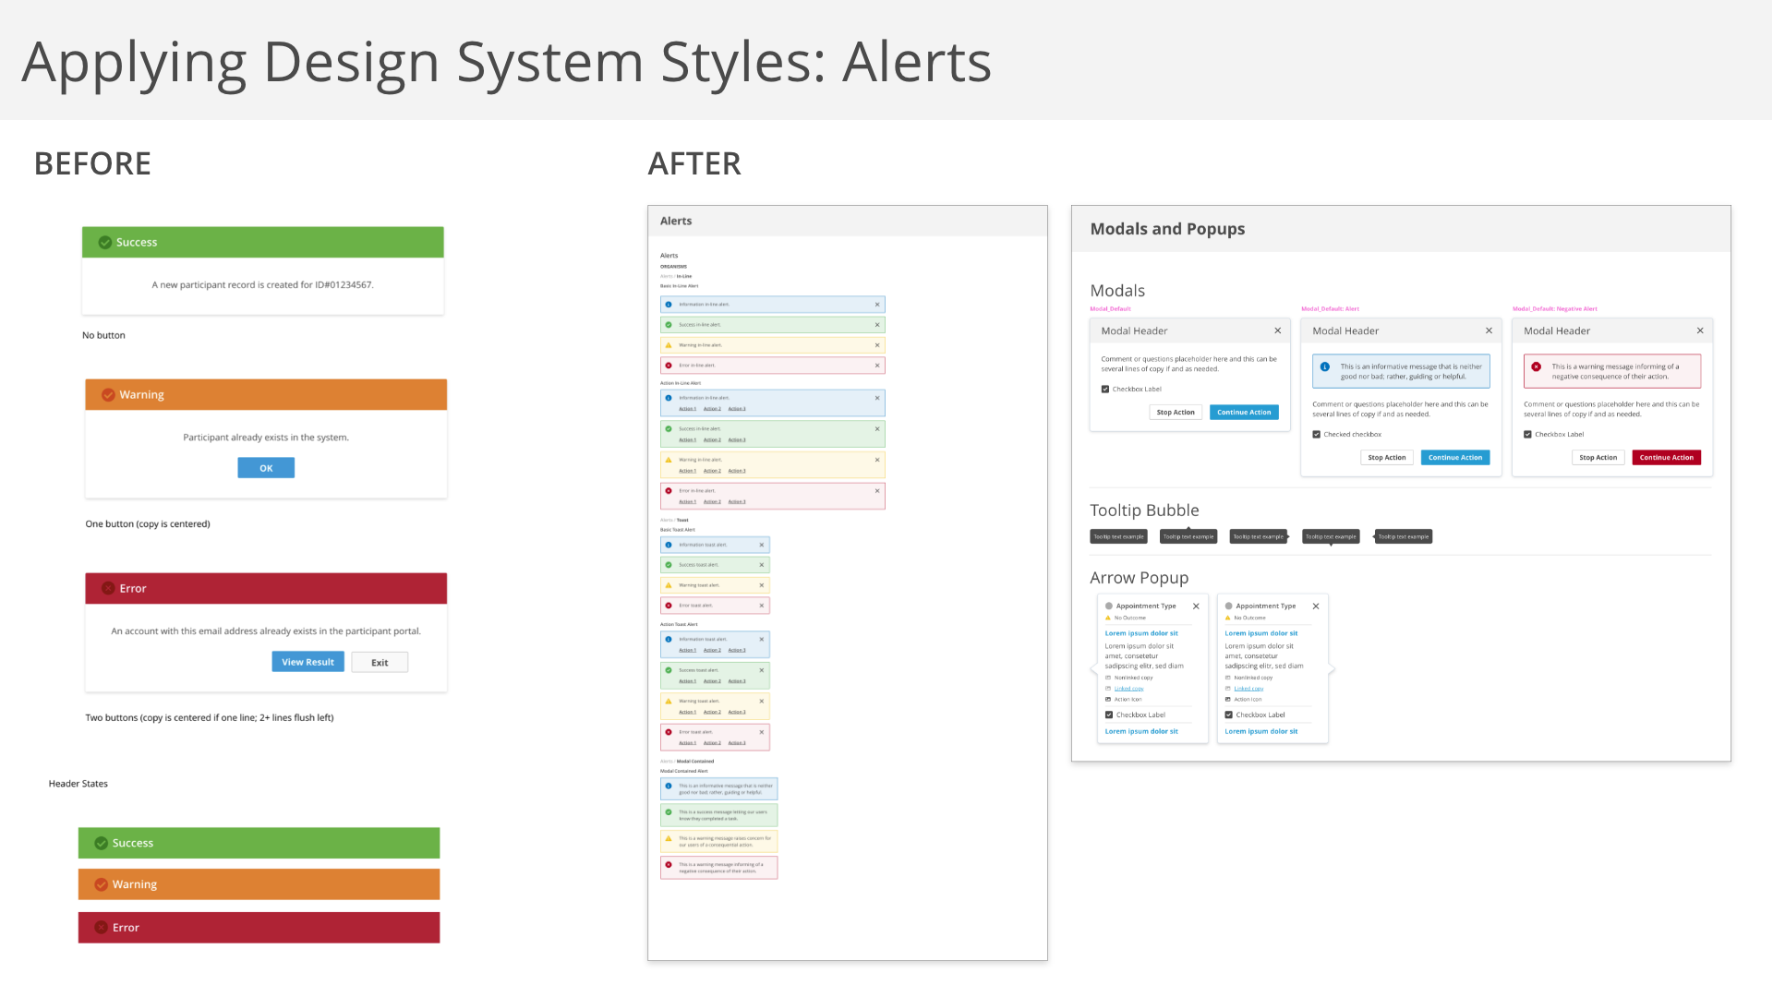Image resolution: width=1773 pixels, height=997 pixels.
Task: Click the Success check icon in Before header
Action: (105, 243)
